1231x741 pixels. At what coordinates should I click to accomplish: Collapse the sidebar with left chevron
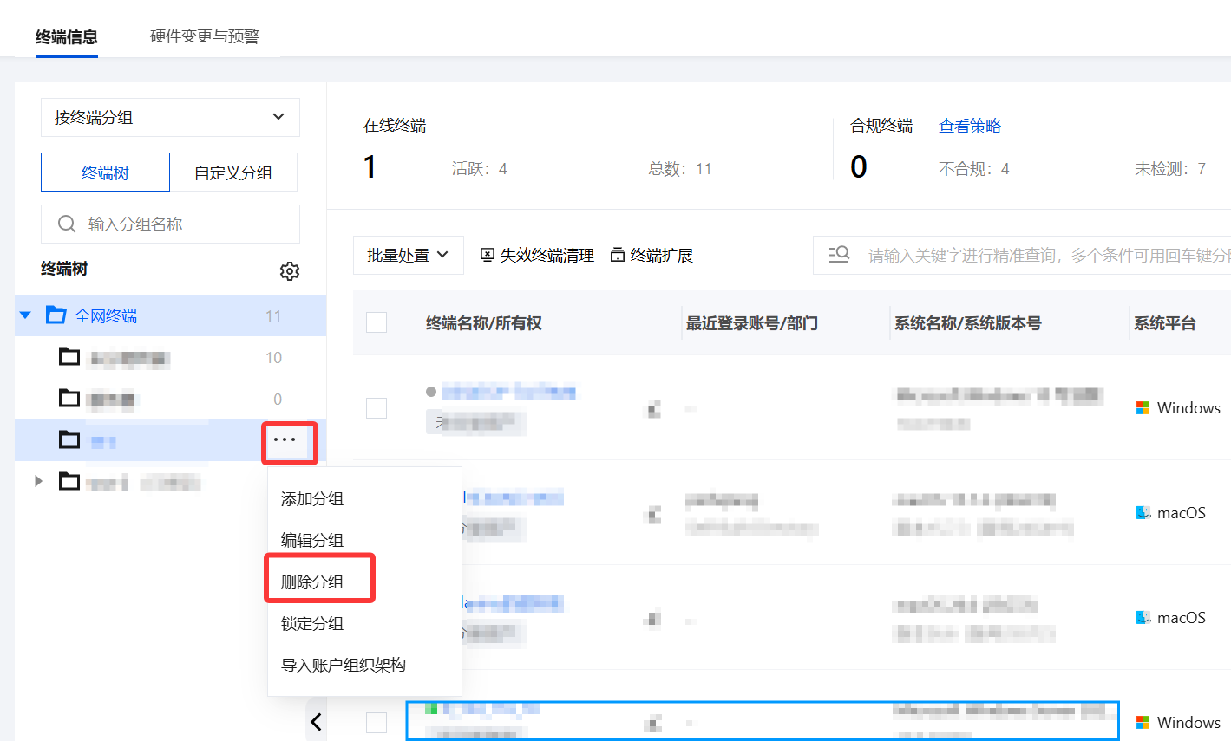(x=317, y=721)
